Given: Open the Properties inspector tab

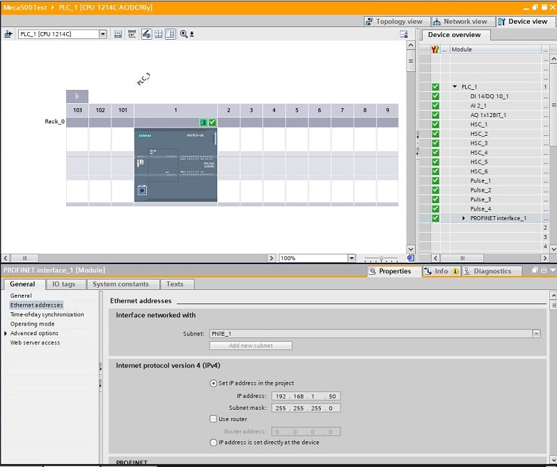Looking at the screenshot, I should click(x=394, y=271).
